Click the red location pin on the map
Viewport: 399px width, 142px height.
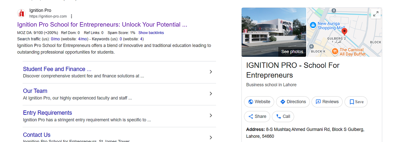tap(344, 31)
